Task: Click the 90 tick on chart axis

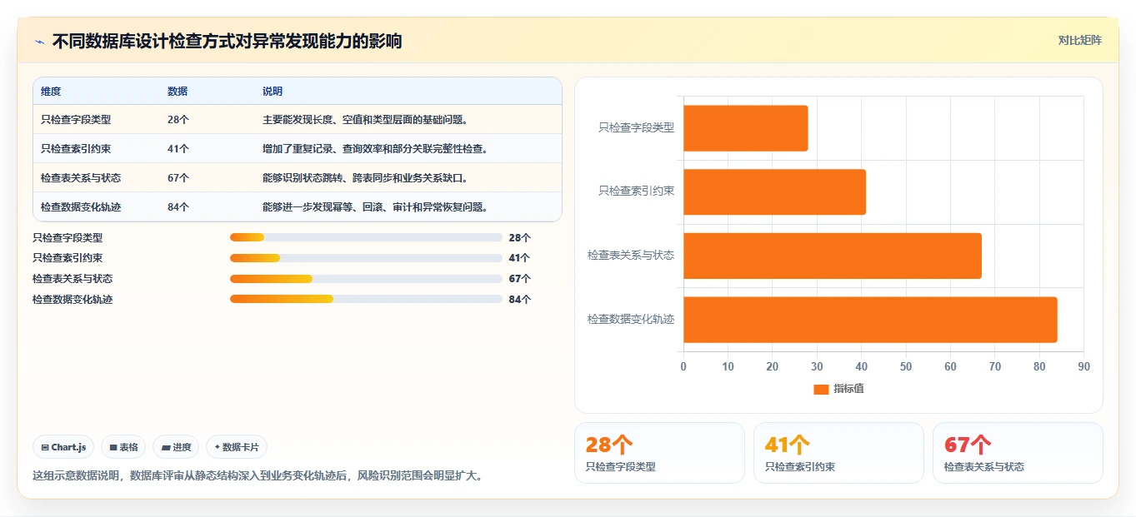Action: click(1083, 367)
